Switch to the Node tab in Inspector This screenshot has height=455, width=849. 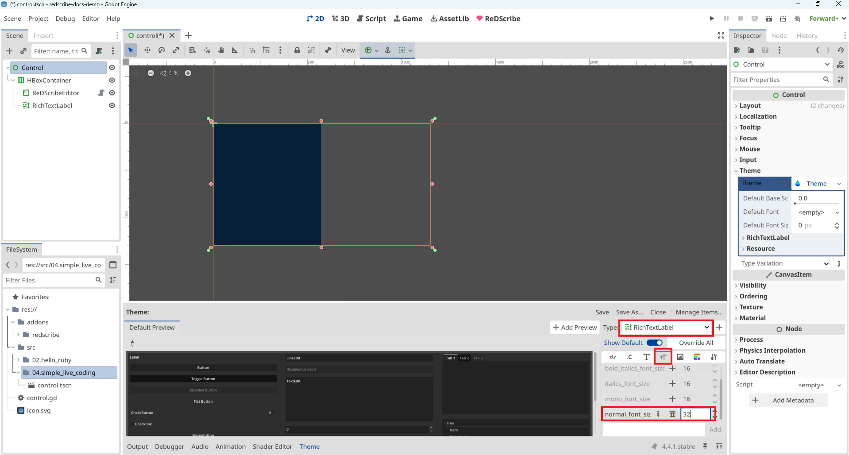779,35
